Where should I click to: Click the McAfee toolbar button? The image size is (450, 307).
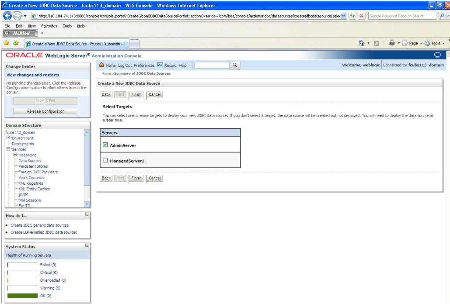[20, 33]
